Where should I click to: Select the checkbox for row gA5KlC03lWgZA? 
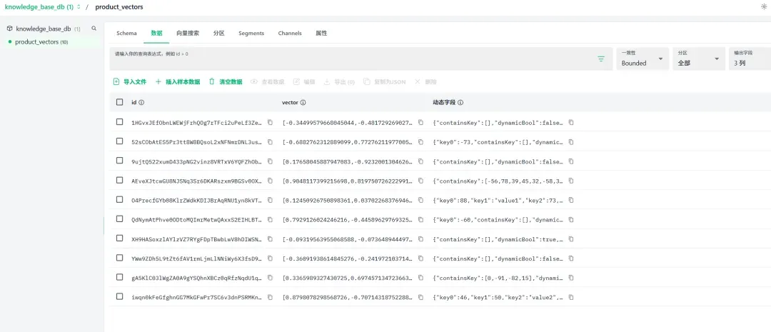pyautogui.click(x=120, y=276)
